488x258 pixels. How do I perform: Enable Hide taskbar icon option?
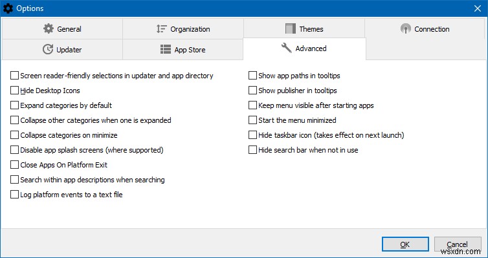252,135
